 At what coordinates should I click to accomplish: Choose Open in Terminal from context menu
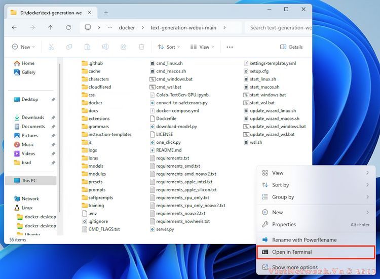coord(291,252)
